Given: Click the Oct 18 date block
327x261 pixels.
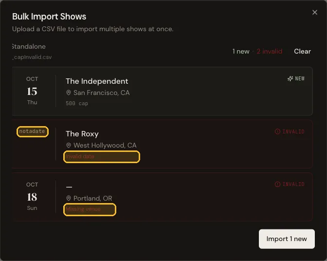Looking at the screenshot, I should [x=32, y=196].
